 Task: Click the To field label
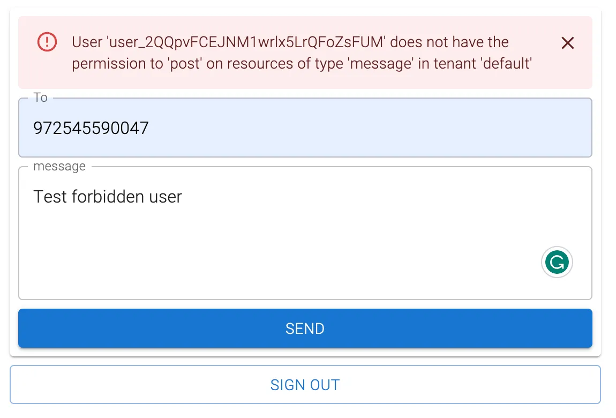point(40,98)
